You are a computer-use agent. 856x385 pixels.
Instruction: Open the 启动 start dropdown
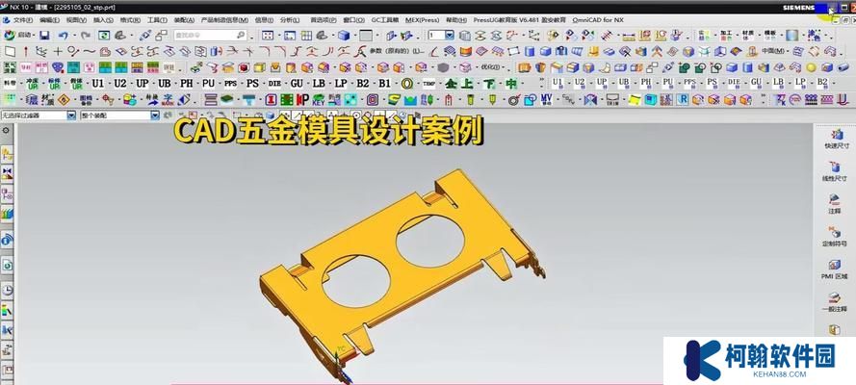(22, 35)
